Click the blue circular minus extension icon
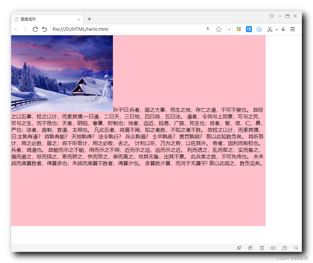313x263 pixels. (259, 29)
